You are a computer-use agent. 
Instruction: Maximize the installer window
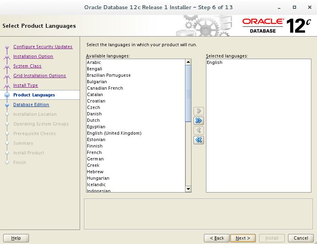point(294,7)
